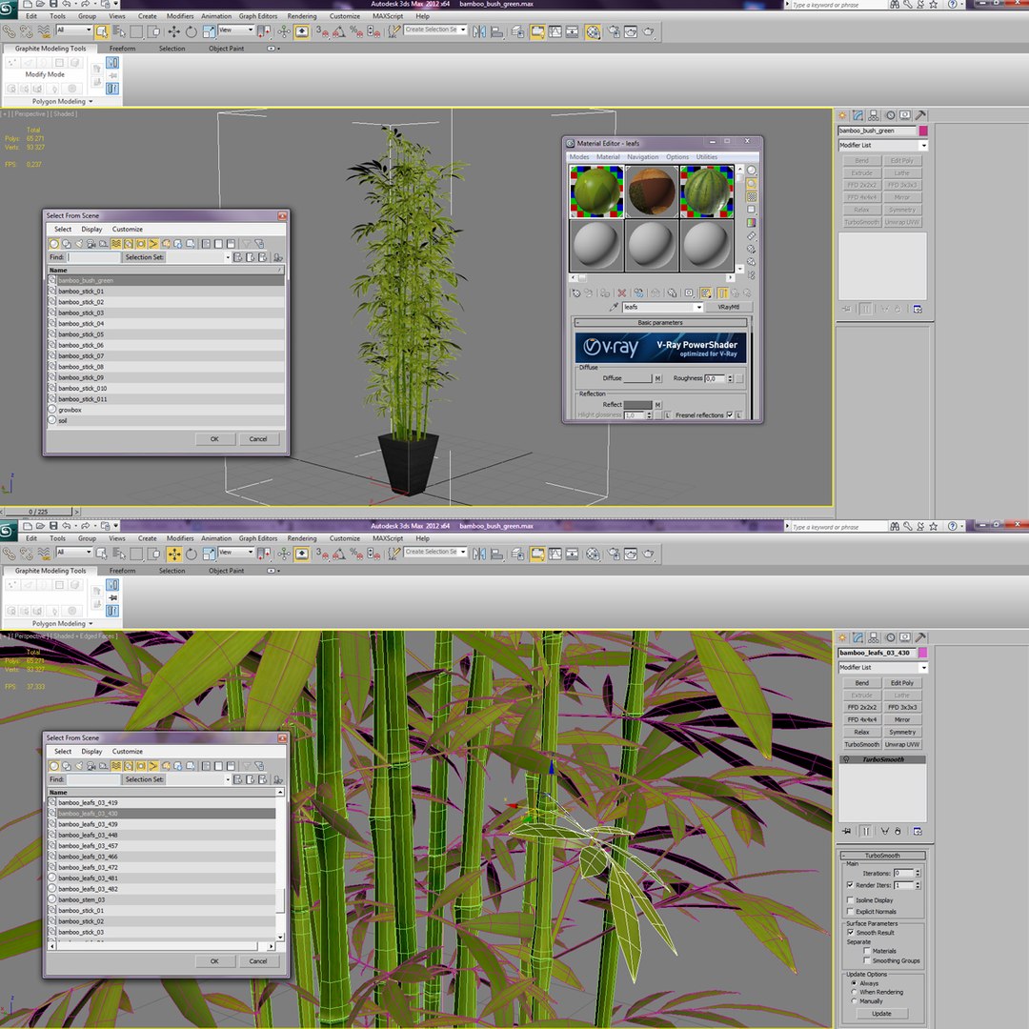Open the leafs material name dropdown
1029x1029 pixels.
click(698, 307)
